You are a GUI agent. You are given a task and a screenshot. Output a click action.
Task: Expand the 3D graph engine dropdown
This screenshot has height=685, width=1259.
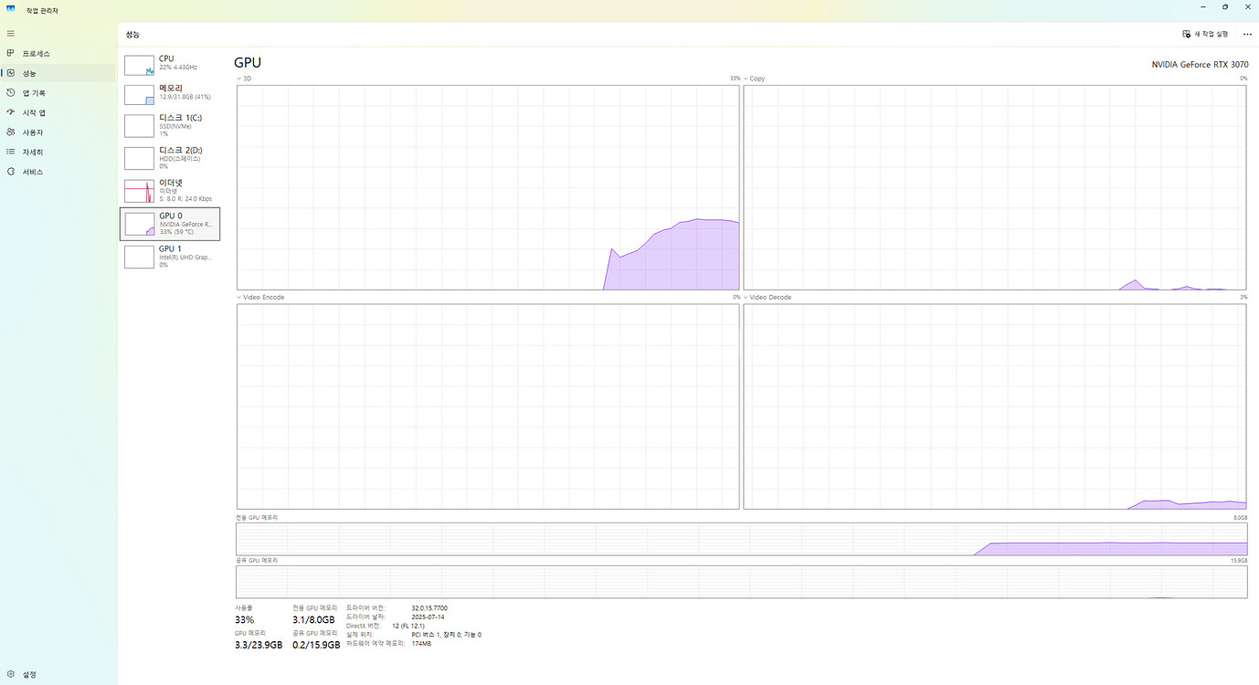pyautogui.click(x=244, y=79)
